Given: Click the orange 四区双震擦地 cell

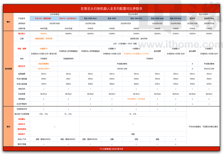Looking at the screenshot, I should tap(44, 64).
